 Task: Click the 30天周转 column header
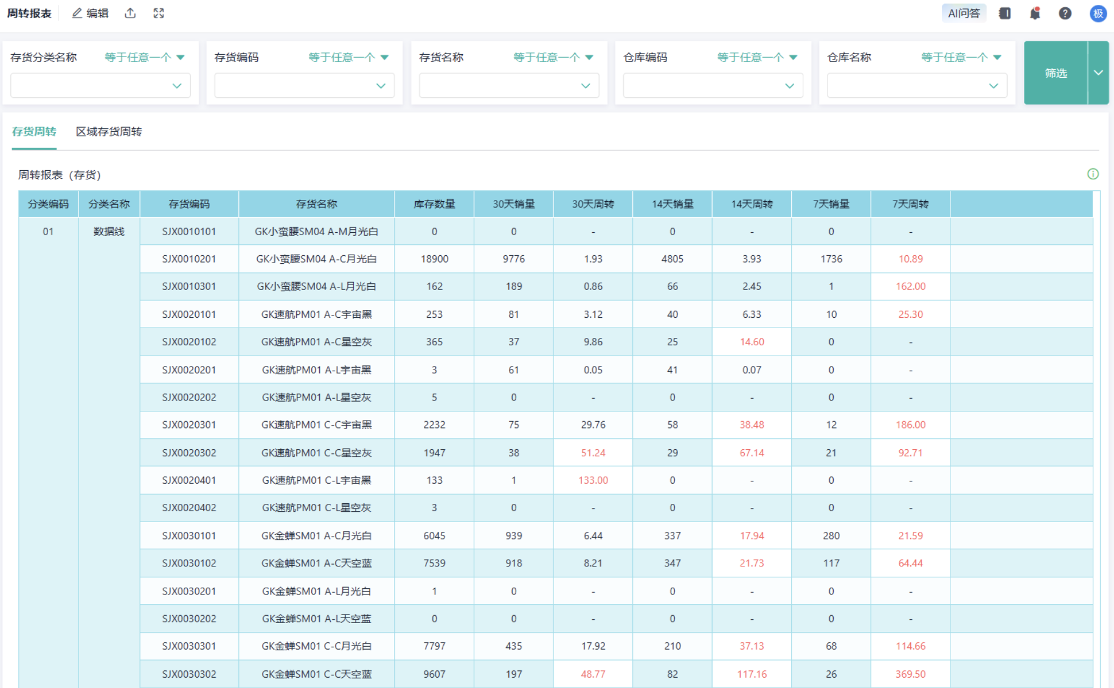click(593, 204)
